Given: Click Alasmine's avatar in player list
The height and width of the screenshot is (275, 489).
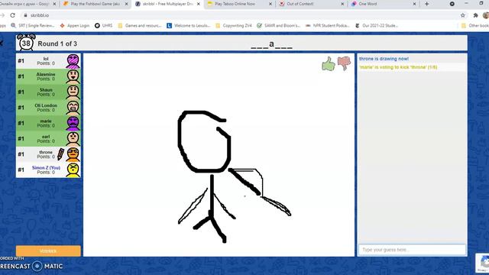Looking at the screenshot, I should [73, 76].
